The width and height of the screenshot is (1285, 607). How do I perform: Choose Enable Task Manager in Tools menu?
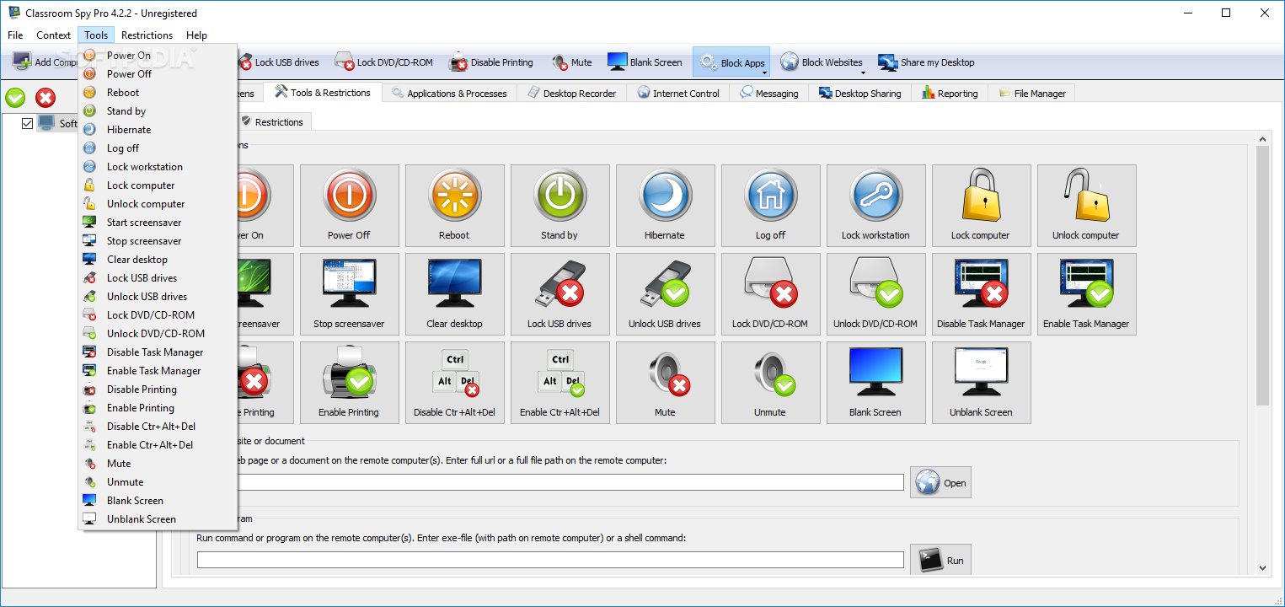158,371
